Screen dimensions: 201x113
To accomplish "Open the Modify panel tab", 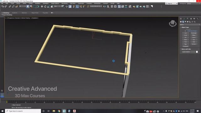I will pos(184,19).
